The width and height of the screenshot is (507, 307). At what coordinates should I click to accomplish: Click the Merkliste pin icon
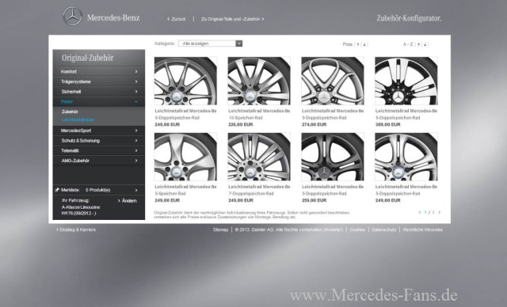coord(57,190)
